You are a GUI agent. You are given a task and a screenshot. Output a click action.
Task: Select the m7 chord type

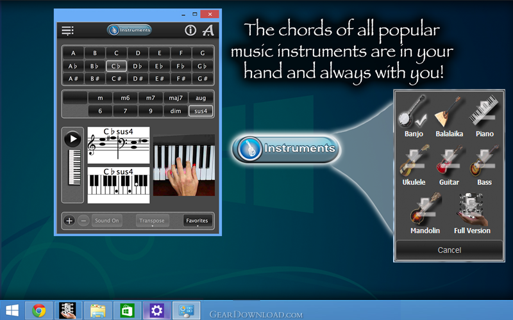tap(151, 98)
